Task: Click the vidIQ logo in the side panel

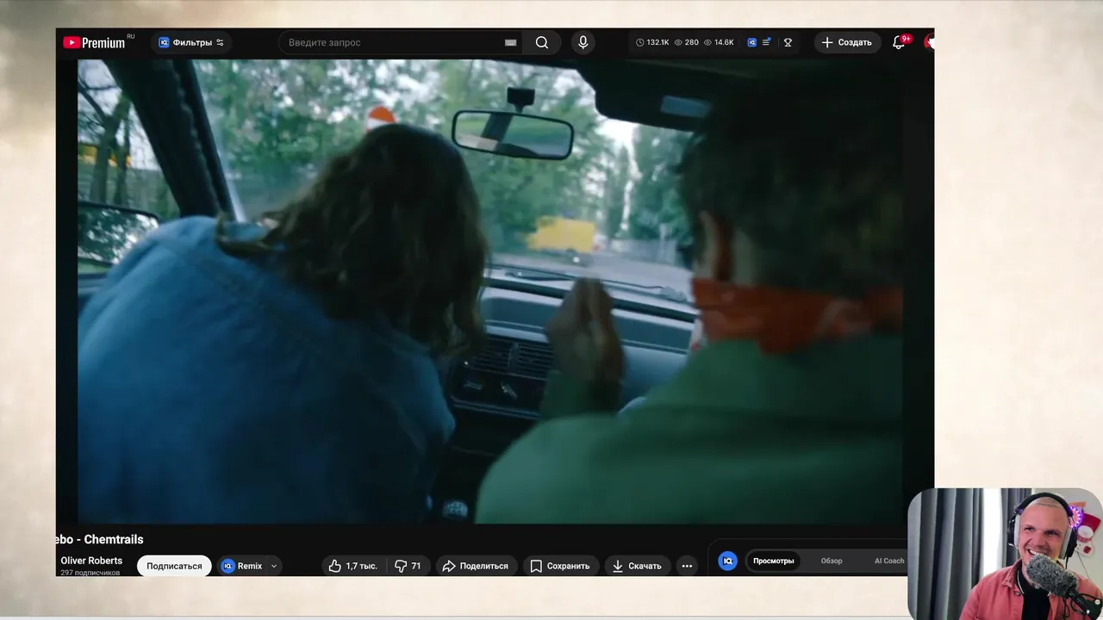Action: (727, 561)
